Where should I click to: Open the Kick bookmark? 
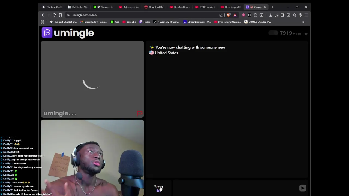coord(115,22)
